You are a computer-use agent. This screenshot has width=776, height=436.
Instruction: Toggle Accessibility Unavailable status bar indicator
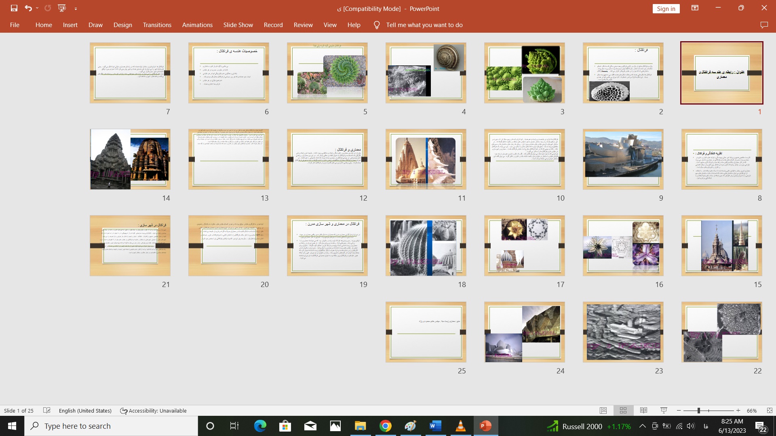[x=154, y=410]
